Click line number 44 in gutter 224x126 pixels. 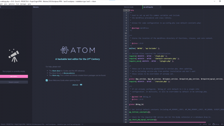(126, 120)
